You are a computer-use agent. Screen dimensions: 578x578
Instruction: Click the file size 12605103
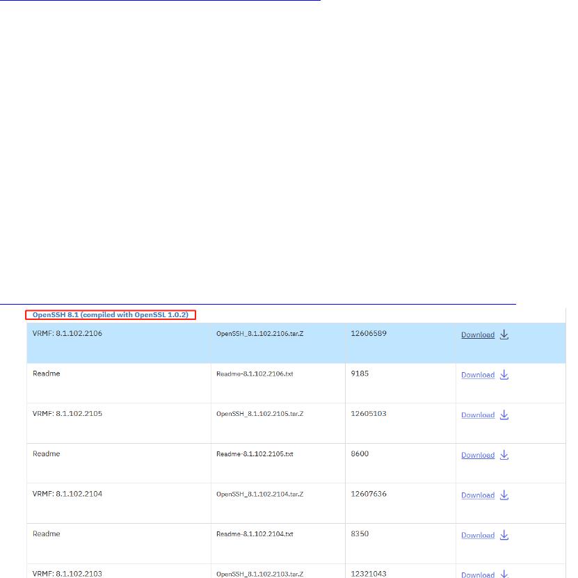[x=369, y=414]
